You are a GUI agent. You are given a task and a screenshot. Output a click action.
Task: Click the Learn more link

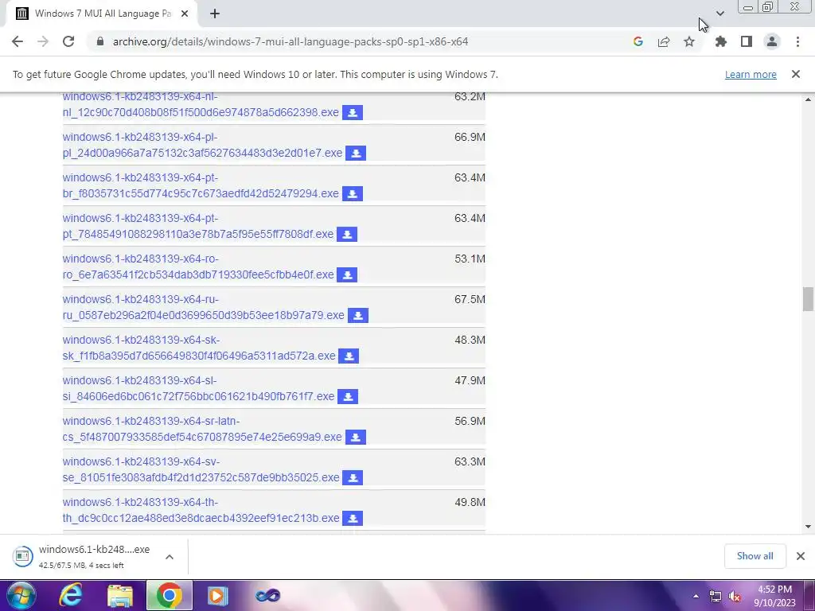pyautogui.click(x=751, y=74)
